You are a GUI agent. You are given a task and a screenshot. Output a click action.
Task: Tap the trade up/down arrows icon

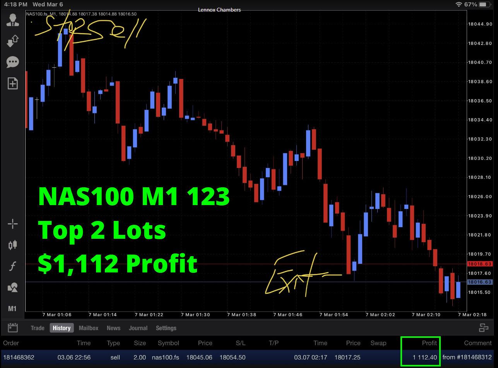[13, 41]
